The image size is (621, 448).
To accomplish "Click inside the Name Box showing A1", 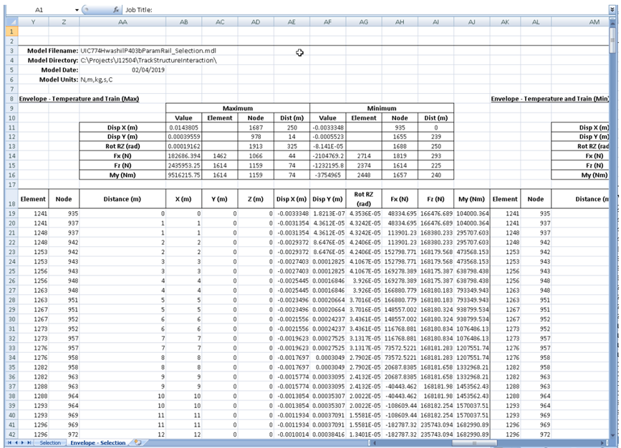I will pyautogui.click(x=39, y=10).
